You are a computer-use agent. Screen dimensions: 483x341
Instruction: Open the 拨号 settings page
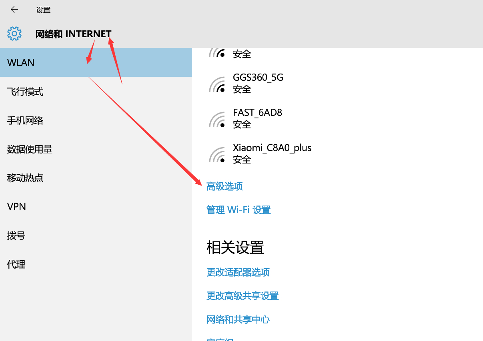pyautogui.click(x=16, y=235)
